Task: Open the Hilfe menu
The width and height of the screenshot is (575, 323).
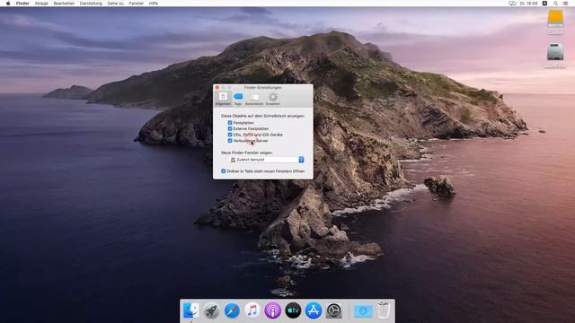Action: point(154,4)
